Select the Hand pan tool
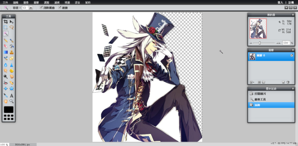Screen dimensions: 298x146 pos(6,101)
